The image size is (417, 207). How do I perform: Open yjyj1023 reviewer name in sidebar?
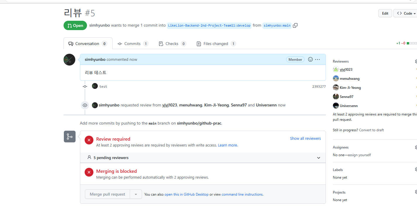click(x=346, y=70)
